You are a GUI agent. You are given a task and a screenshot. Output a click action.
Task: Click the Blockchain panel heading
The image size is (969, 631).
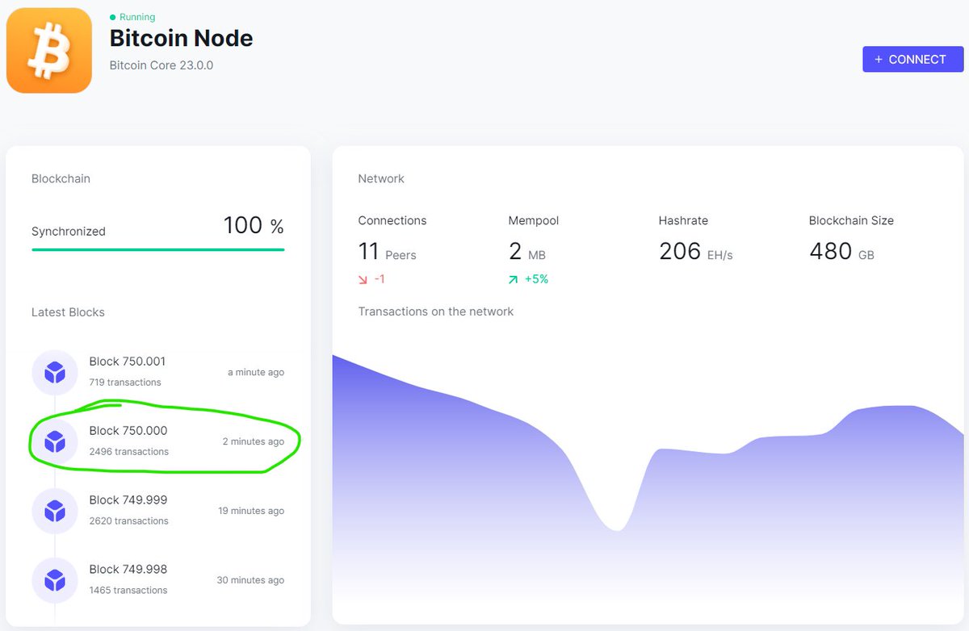[61, 178]
